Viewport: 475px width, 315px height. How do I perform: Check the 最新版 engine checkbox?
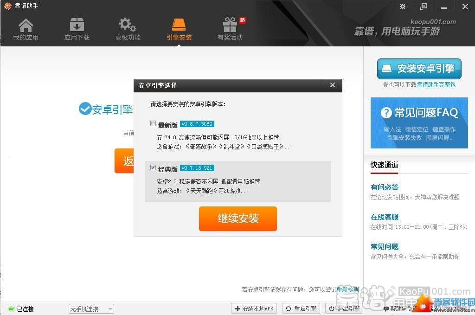153,124
